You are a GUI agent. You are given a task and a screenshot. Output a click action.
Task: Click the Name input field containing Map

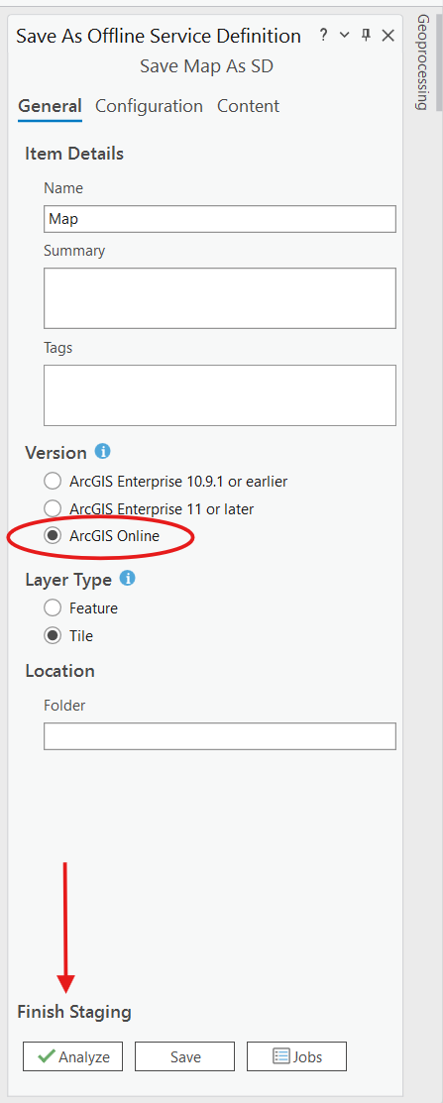[219, 219]
